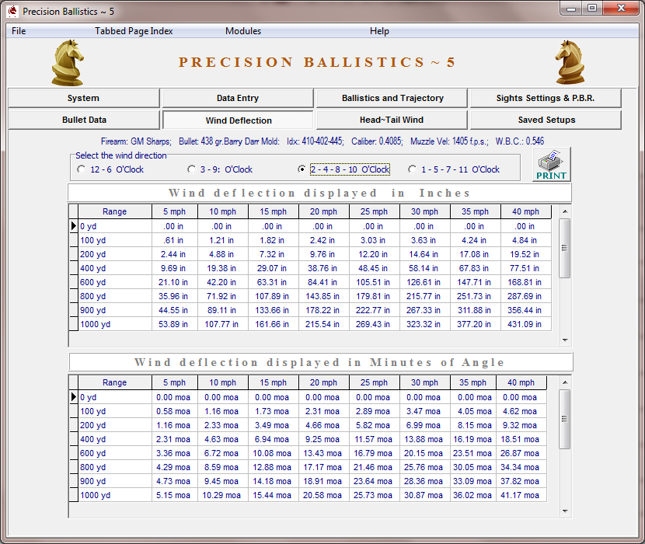Switch to the System tab

tap(84, 98)
